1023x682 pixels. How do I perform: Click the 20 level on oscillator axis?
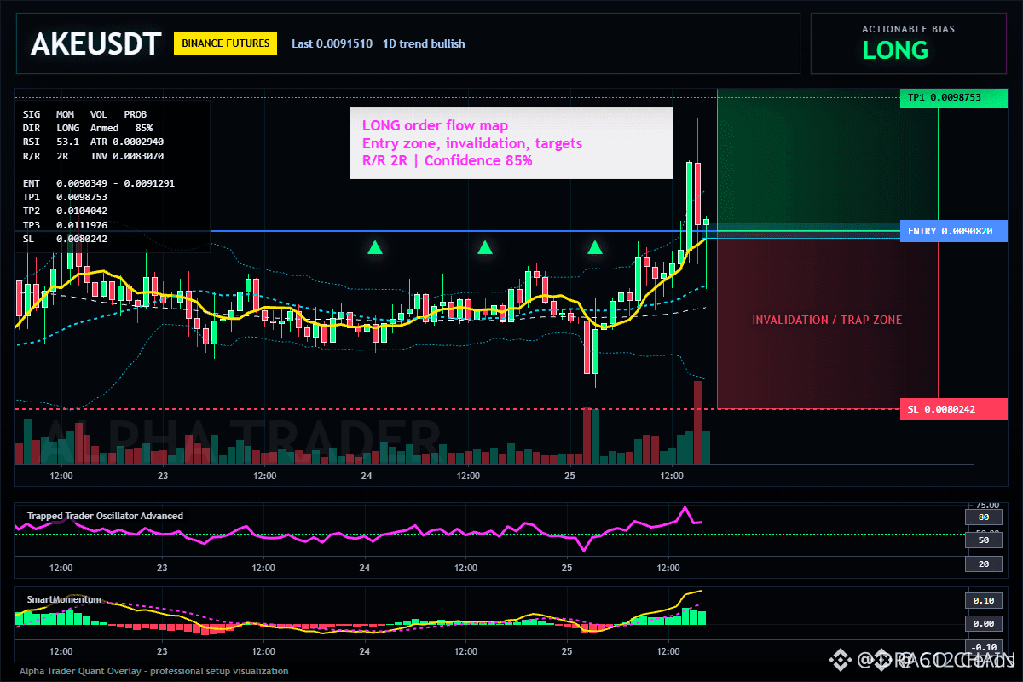[x=983, y=564]
